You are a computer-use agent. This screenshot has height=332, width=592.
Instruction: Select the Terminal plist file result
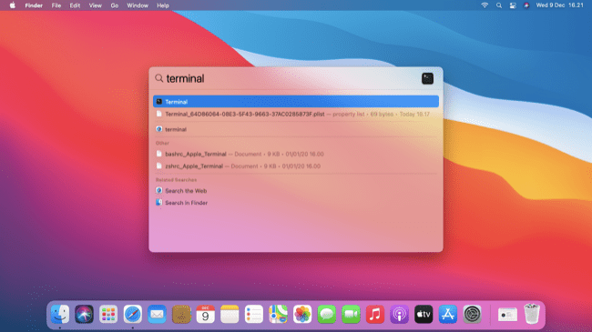tap(296, 114)
